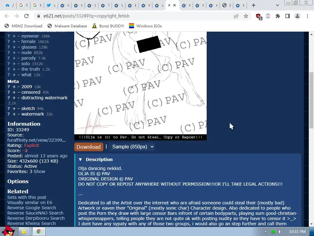Open Reverse SauceNAO Search

click(35, 213)
